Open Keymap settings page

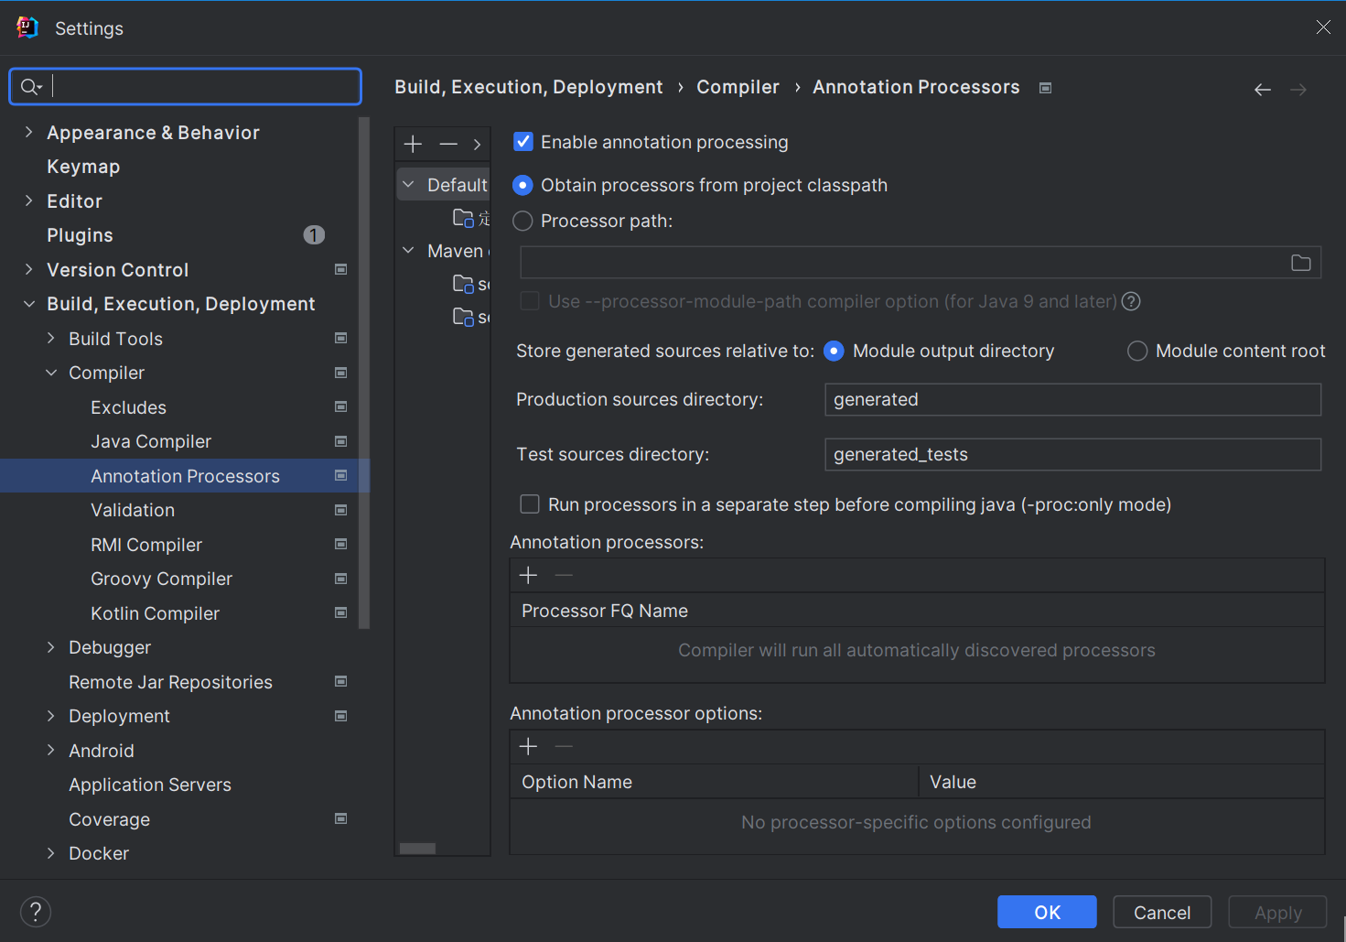(x=83, y=167)
